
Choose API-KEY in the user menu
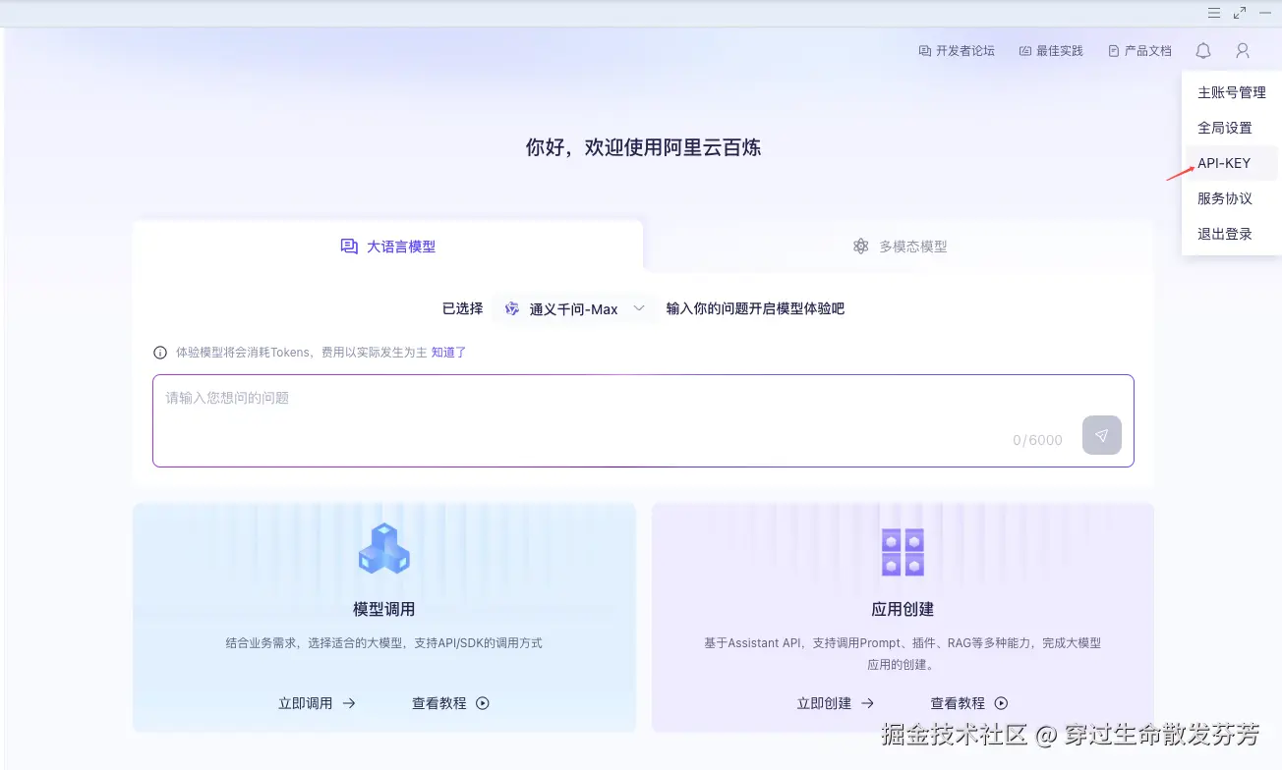click(x=1232, y=163)
